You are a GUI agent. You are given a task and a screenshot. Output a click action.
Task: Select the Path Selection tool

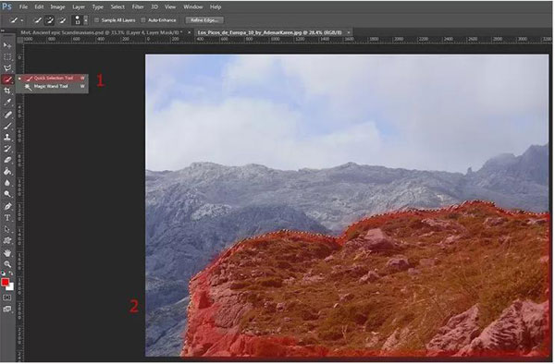tap(7, 229)
